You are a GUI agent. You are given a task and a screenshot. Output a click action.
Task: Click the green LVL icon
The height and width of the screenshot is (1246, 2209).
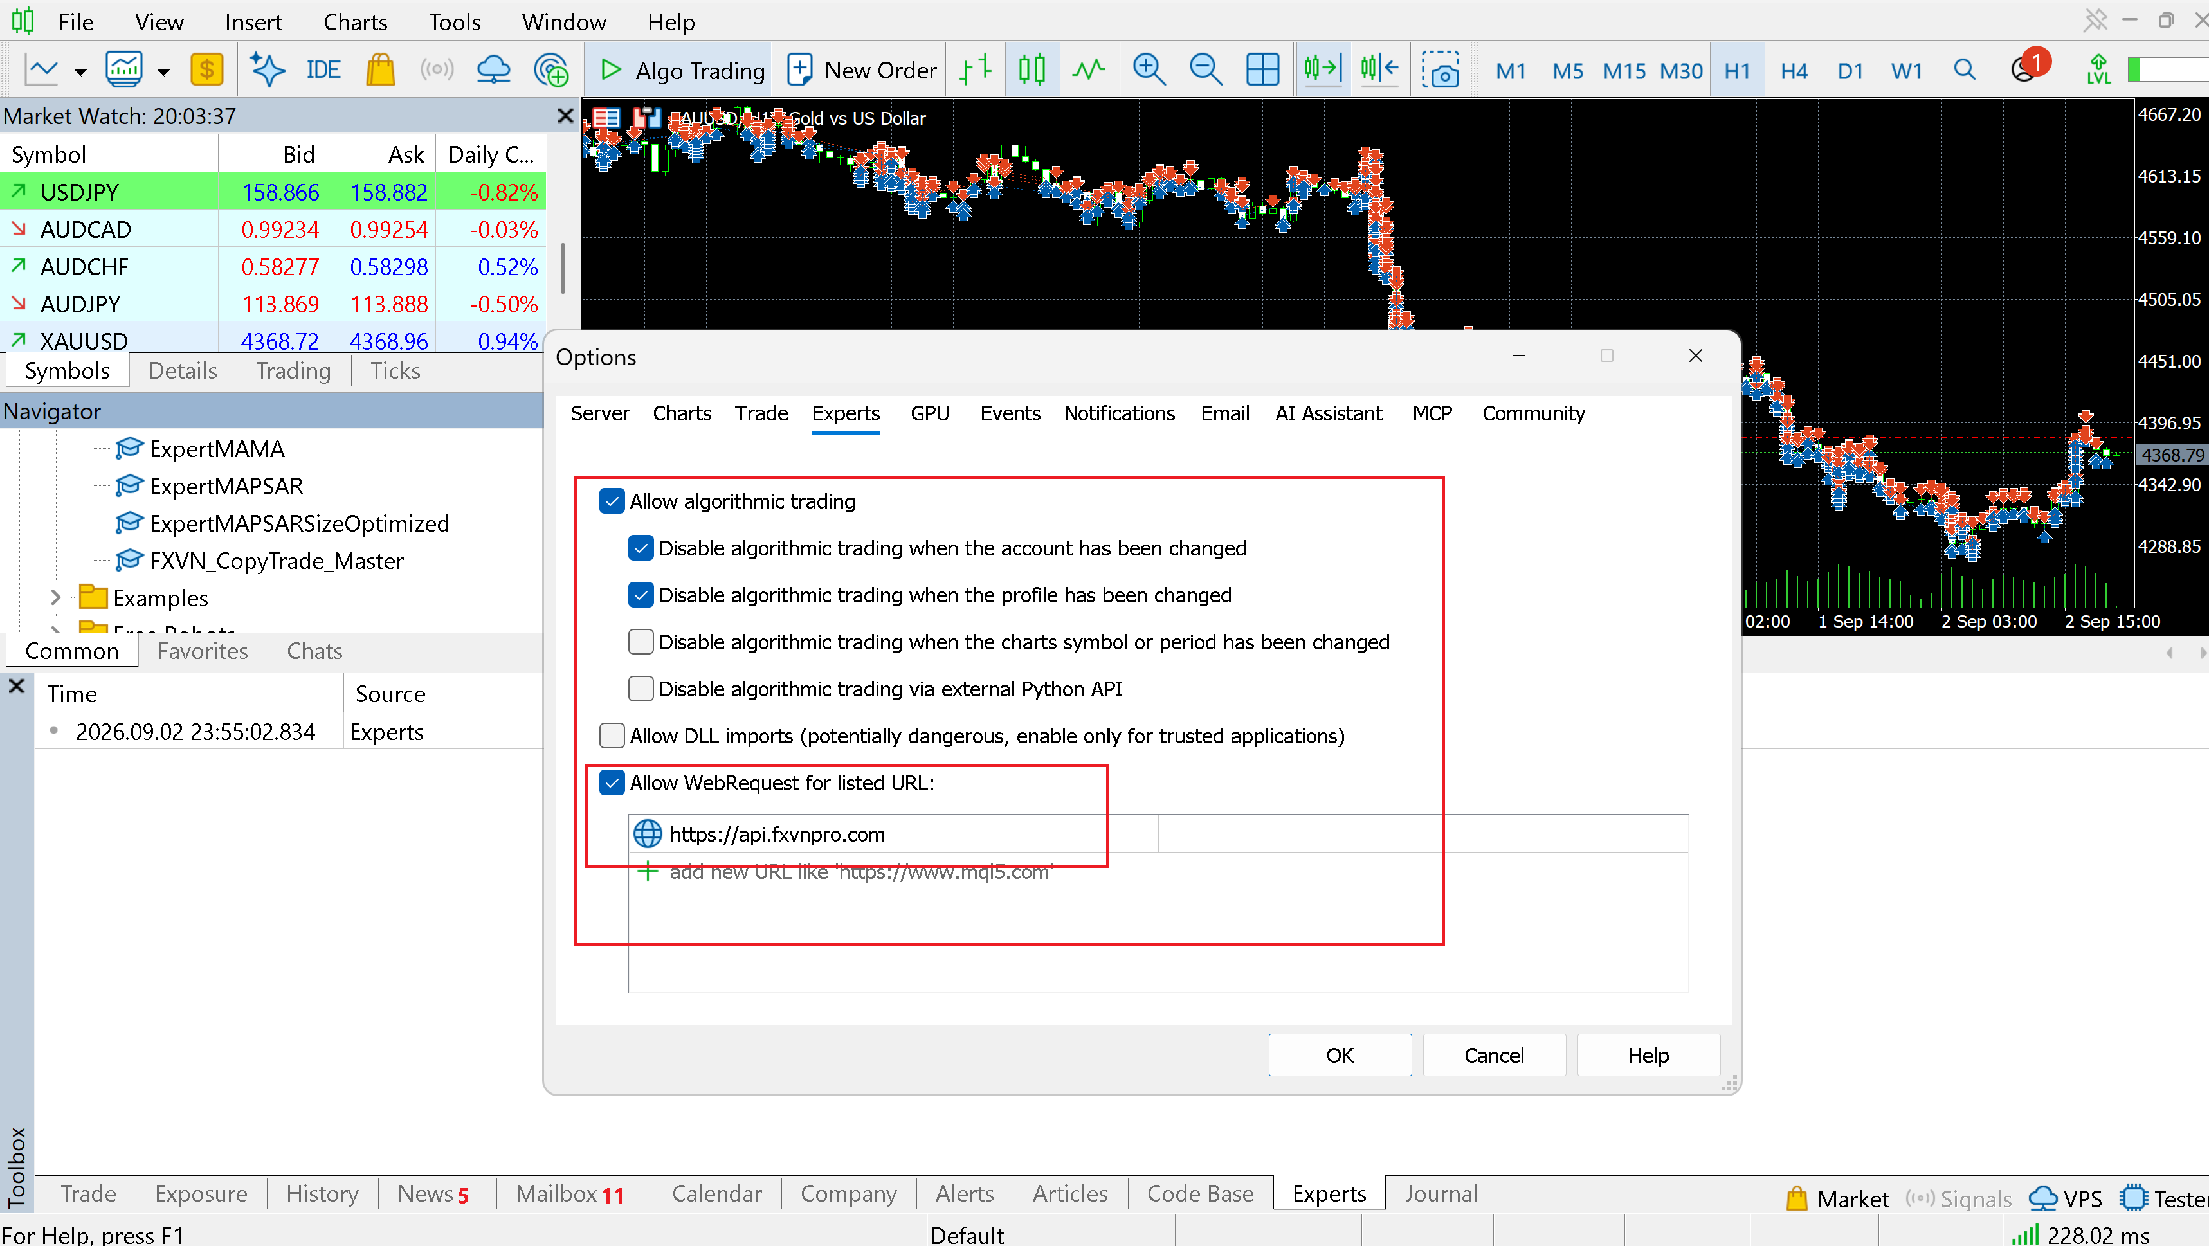tap(2098, 69)
